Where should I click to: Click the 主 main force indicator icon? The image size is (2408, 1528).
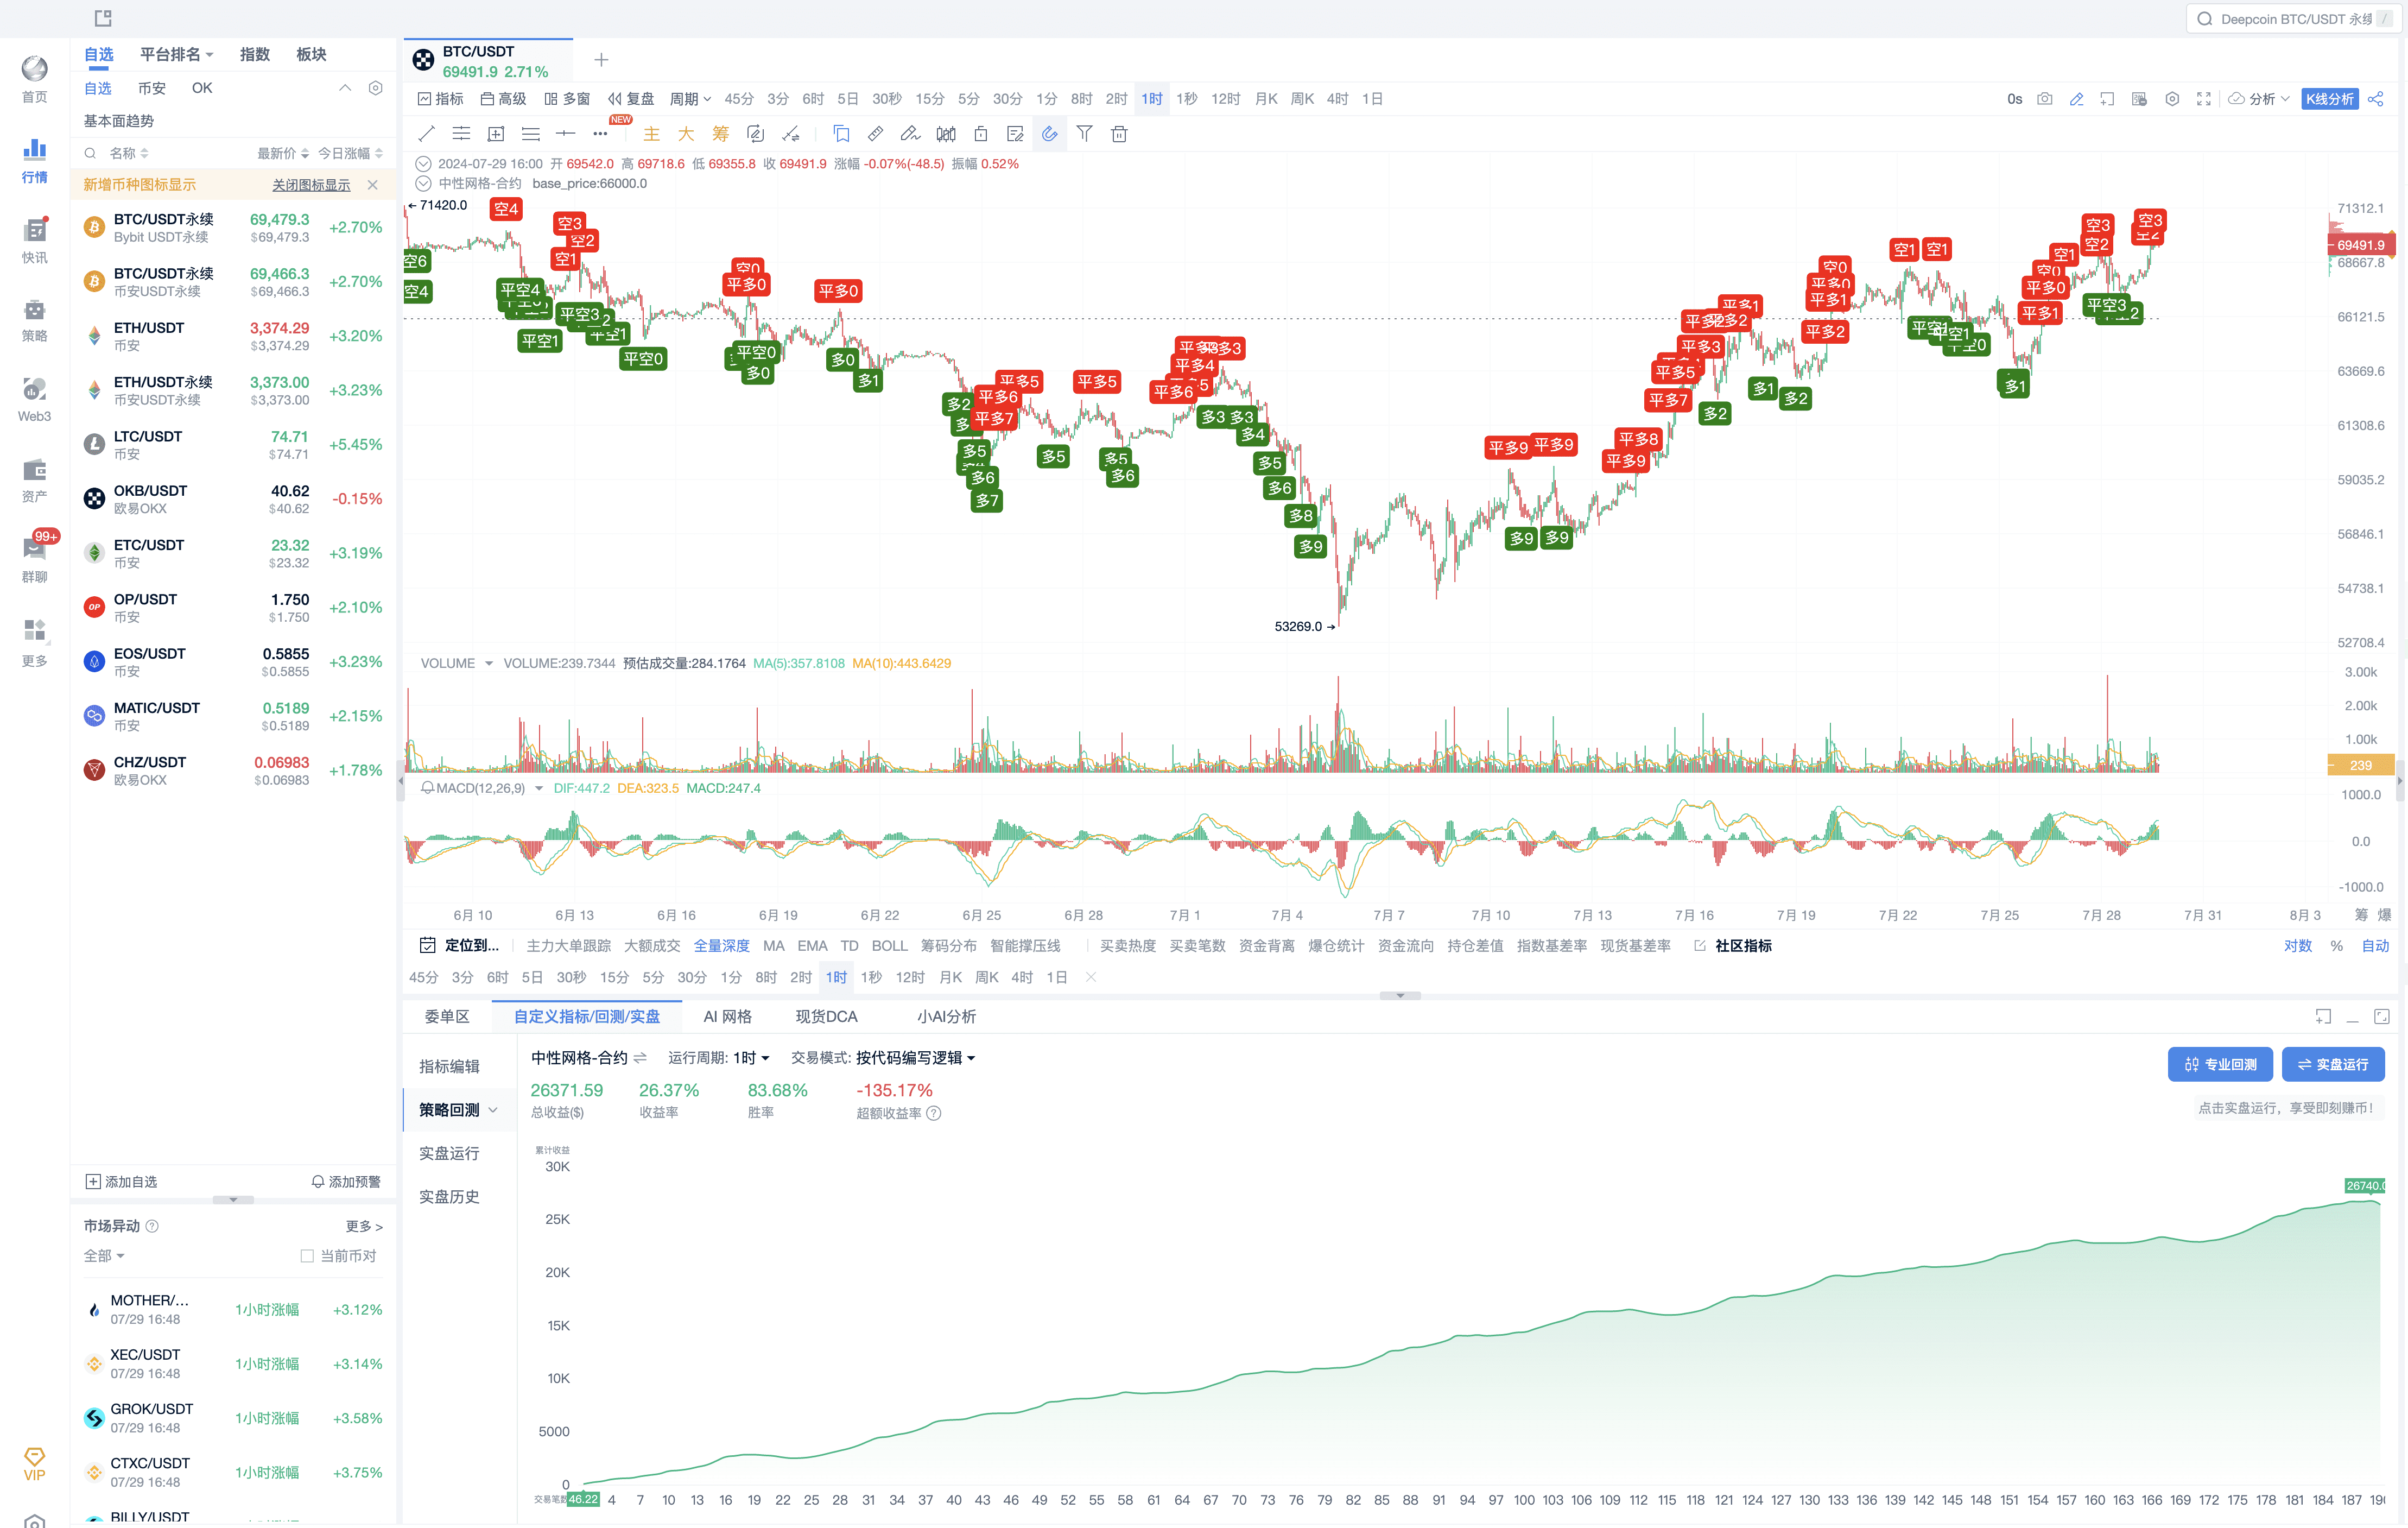click(651, 134)
